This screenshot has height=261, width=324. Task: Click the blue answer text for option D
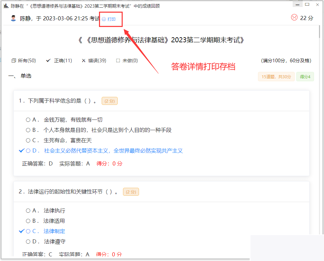[x=113, y=150]
